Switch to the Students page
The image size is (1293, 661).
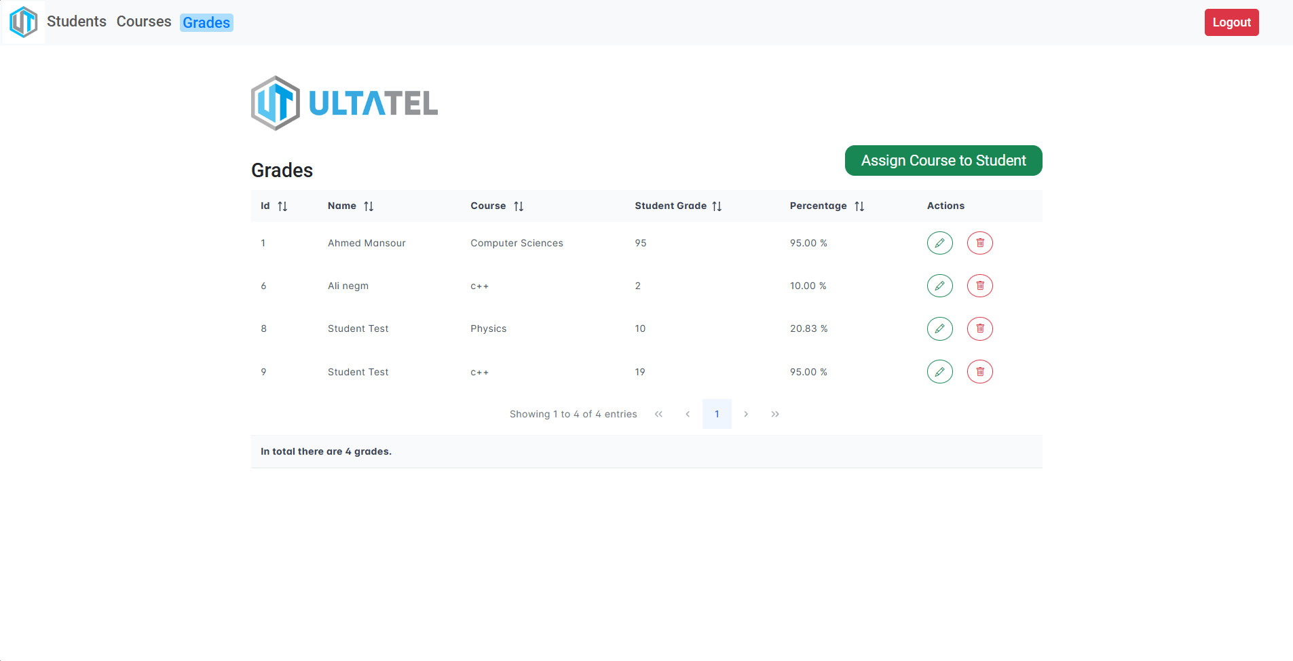pyautogui.click(x=76, y=21)
